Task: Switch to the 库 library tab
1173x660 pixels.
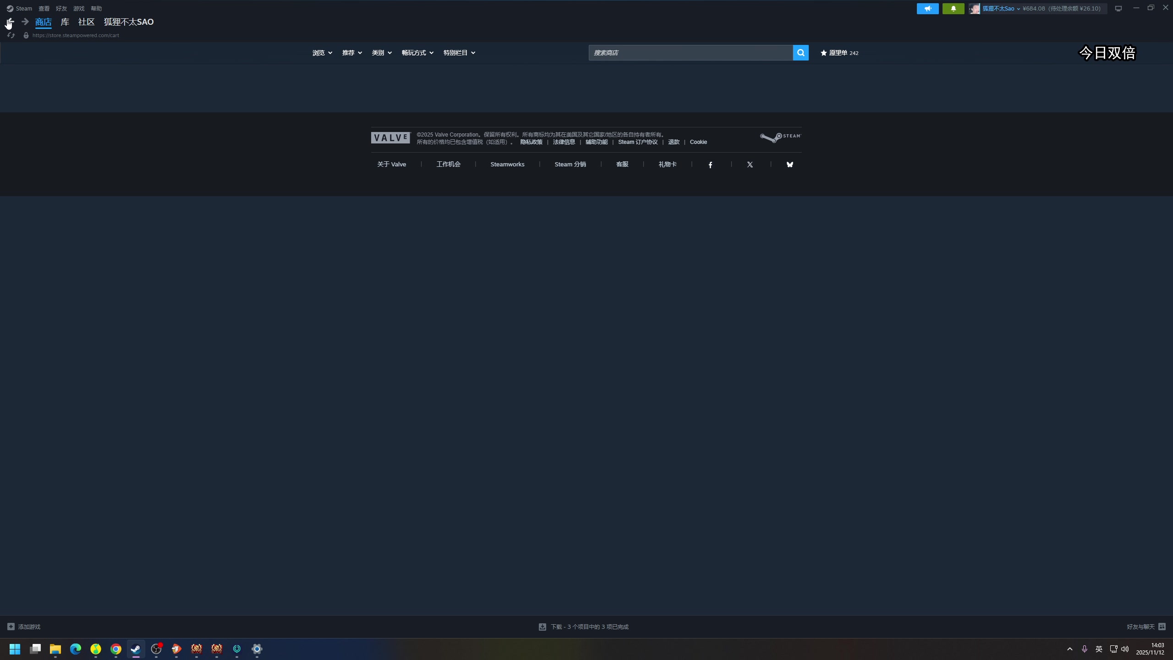Action: [x=65, y=22]
